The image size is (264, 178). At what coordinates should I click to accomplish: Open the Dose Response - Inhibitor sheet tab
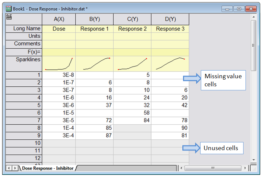[x=47, y=168]
